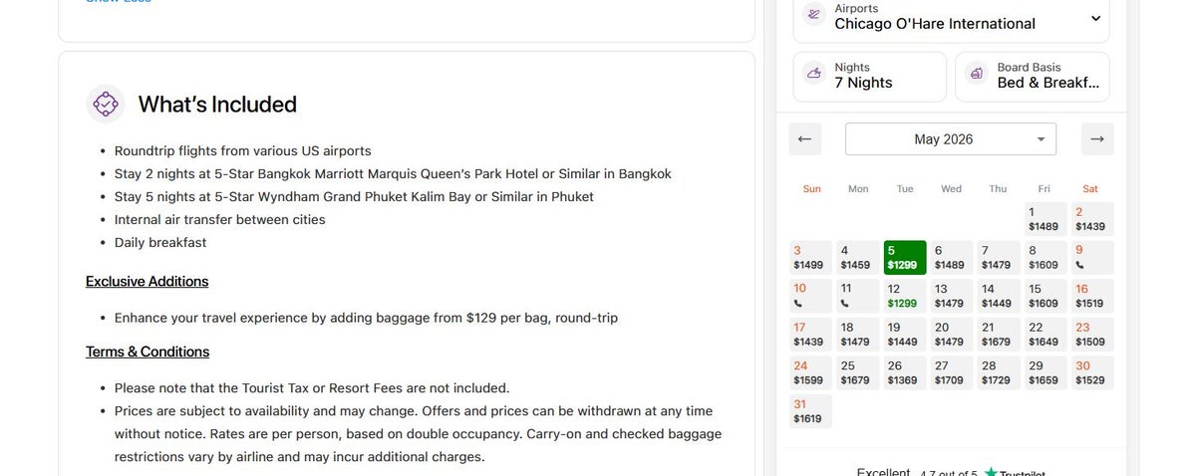Viewport: 1196px width, 476px height.
Task: Click the previous month arrow
Action: click(x=805, y=139)
